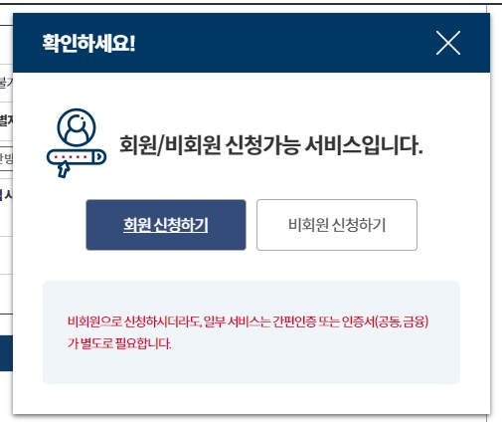Click the partially hidden dark blue button behind dialog
This screenshot has height=422, width=502.
click(6, 353)
